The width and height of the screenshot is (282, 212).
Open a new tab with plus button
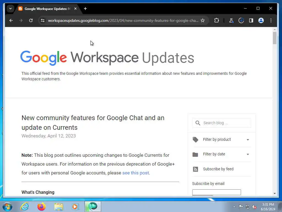pos(85,9)
